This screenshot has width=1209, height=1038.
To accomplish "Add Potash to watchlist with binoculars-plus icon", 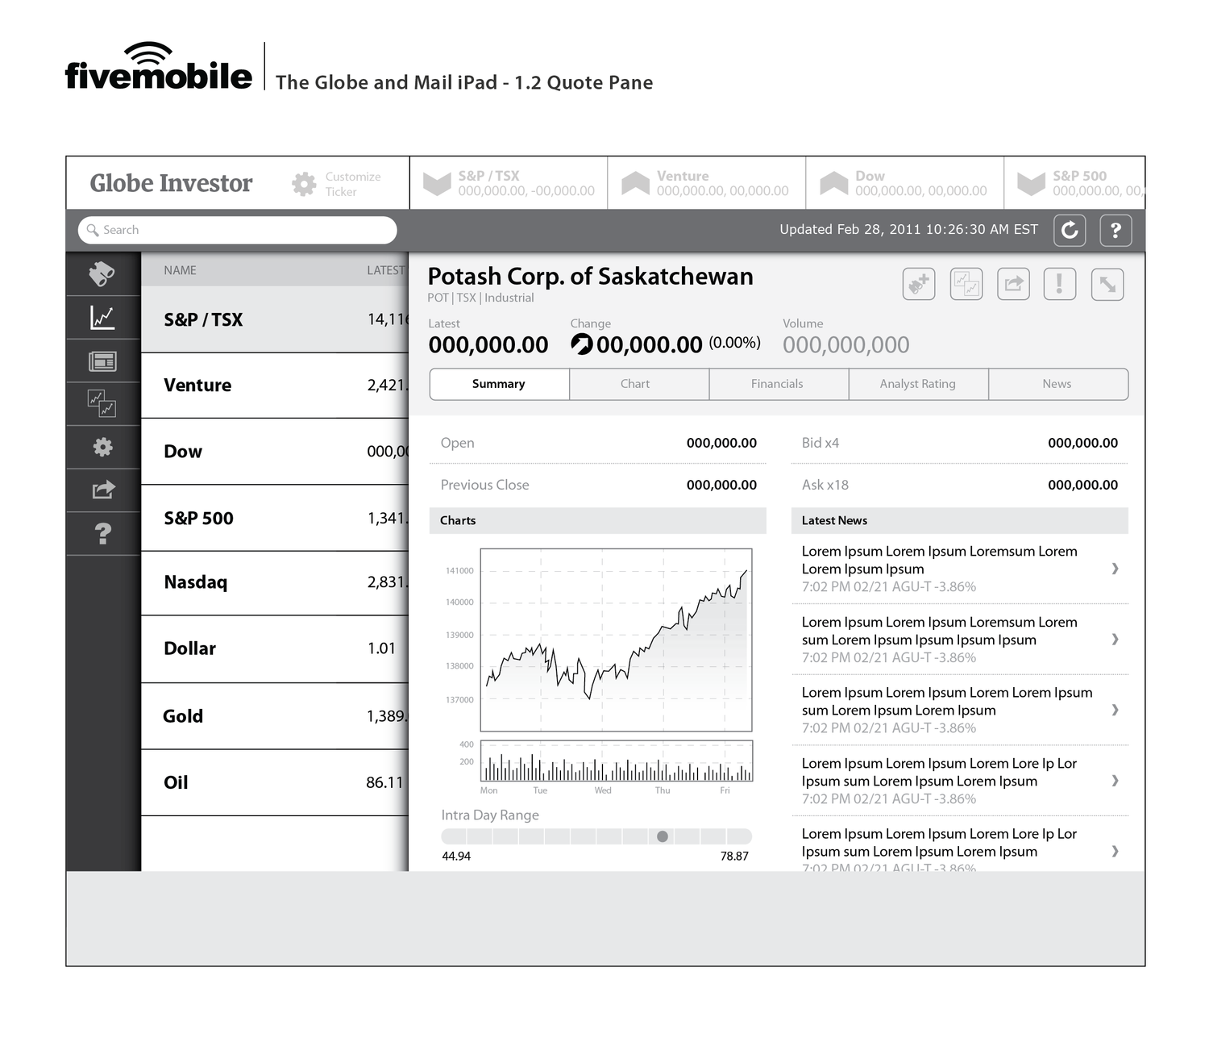I will coord(919,284).
